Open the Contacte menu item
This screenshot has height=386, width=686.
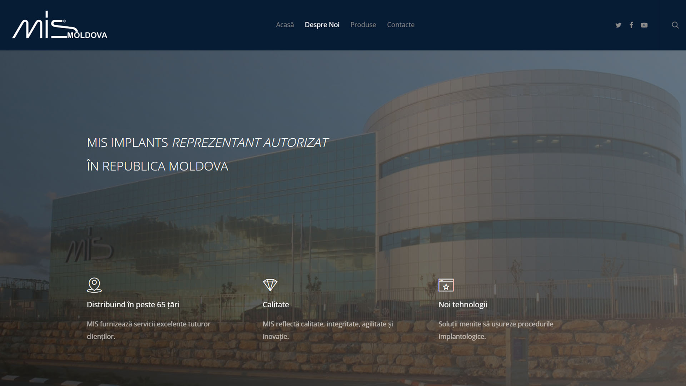coord(401,25)
